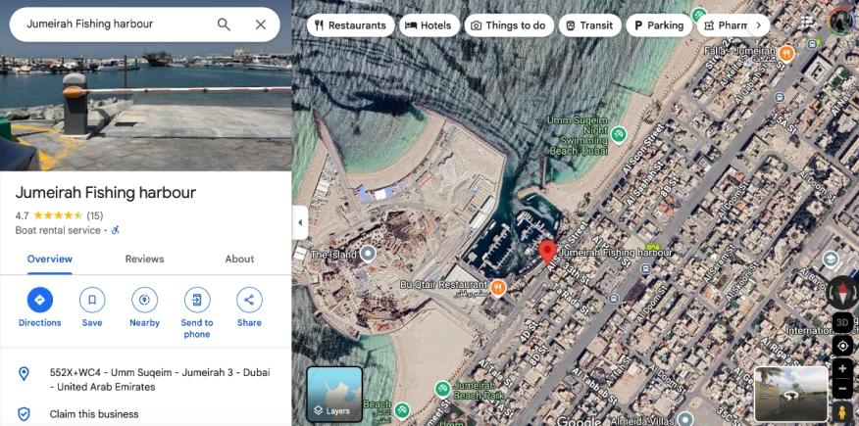Select the Falla - Jumeirah restaurant marker

click(x=786, y=53)
